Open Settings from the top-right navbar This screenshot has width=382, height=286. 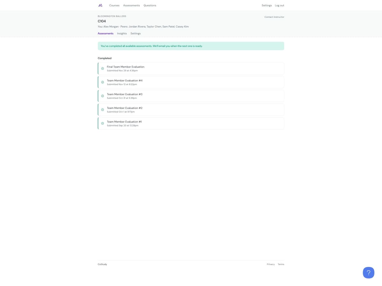(x=266, y=5)
